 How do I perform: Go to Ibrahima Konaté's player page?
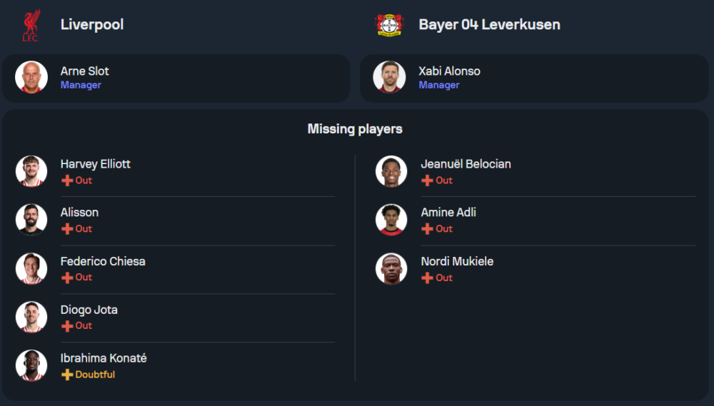(104, 358)
